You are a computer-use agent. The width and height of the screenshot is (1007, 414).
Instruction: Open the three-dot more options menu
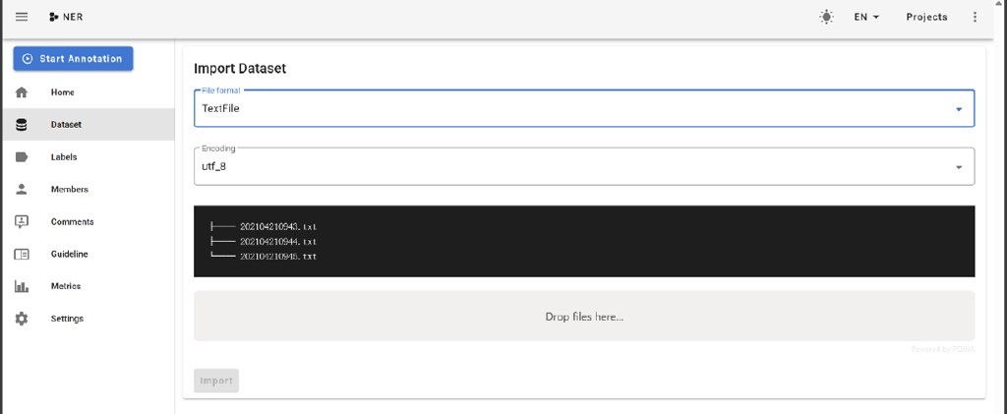(975, 17)
